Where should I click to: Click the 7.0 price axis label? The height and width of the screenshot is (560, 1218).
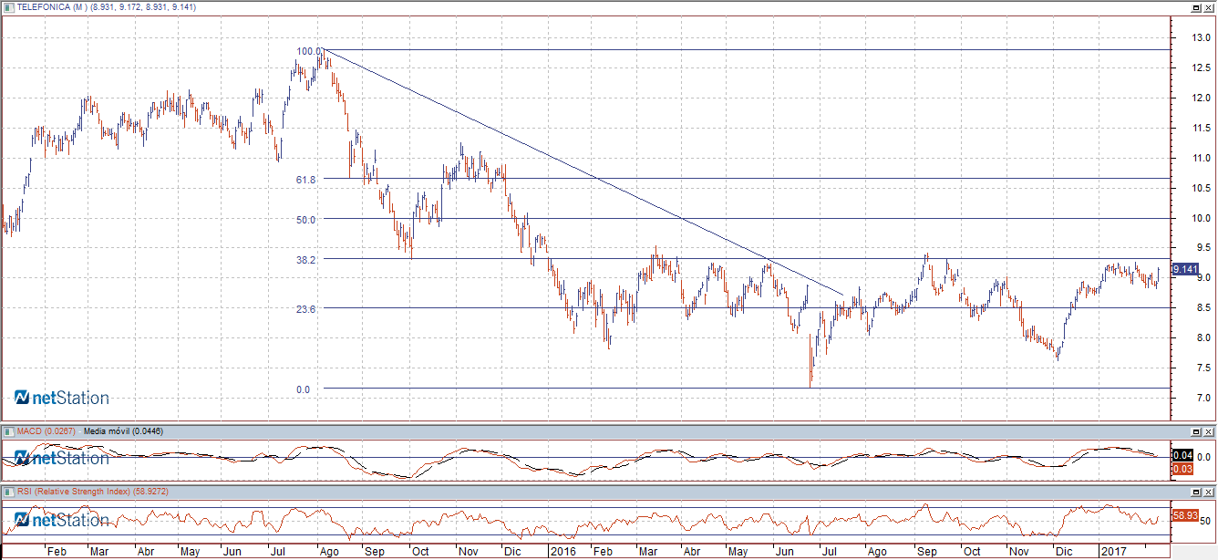tap(1203, 398)
